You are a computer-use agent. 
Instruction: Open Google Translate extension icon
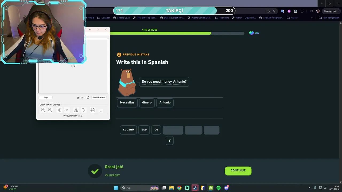click(x=283, y=11)
